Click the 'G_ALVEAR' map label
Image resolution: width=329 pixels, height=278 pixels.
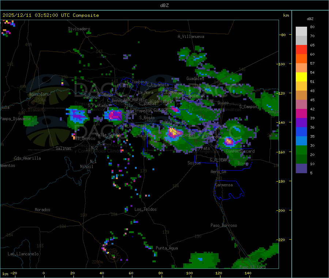pos(219,160)
